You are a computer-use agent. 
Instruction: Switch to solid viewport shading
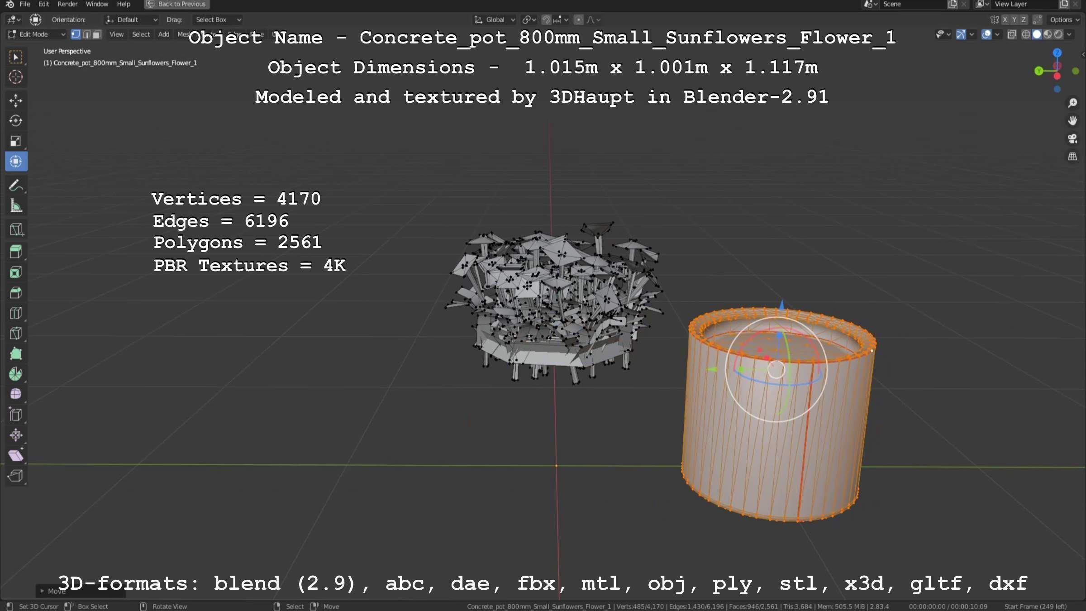pos(1037,34)
